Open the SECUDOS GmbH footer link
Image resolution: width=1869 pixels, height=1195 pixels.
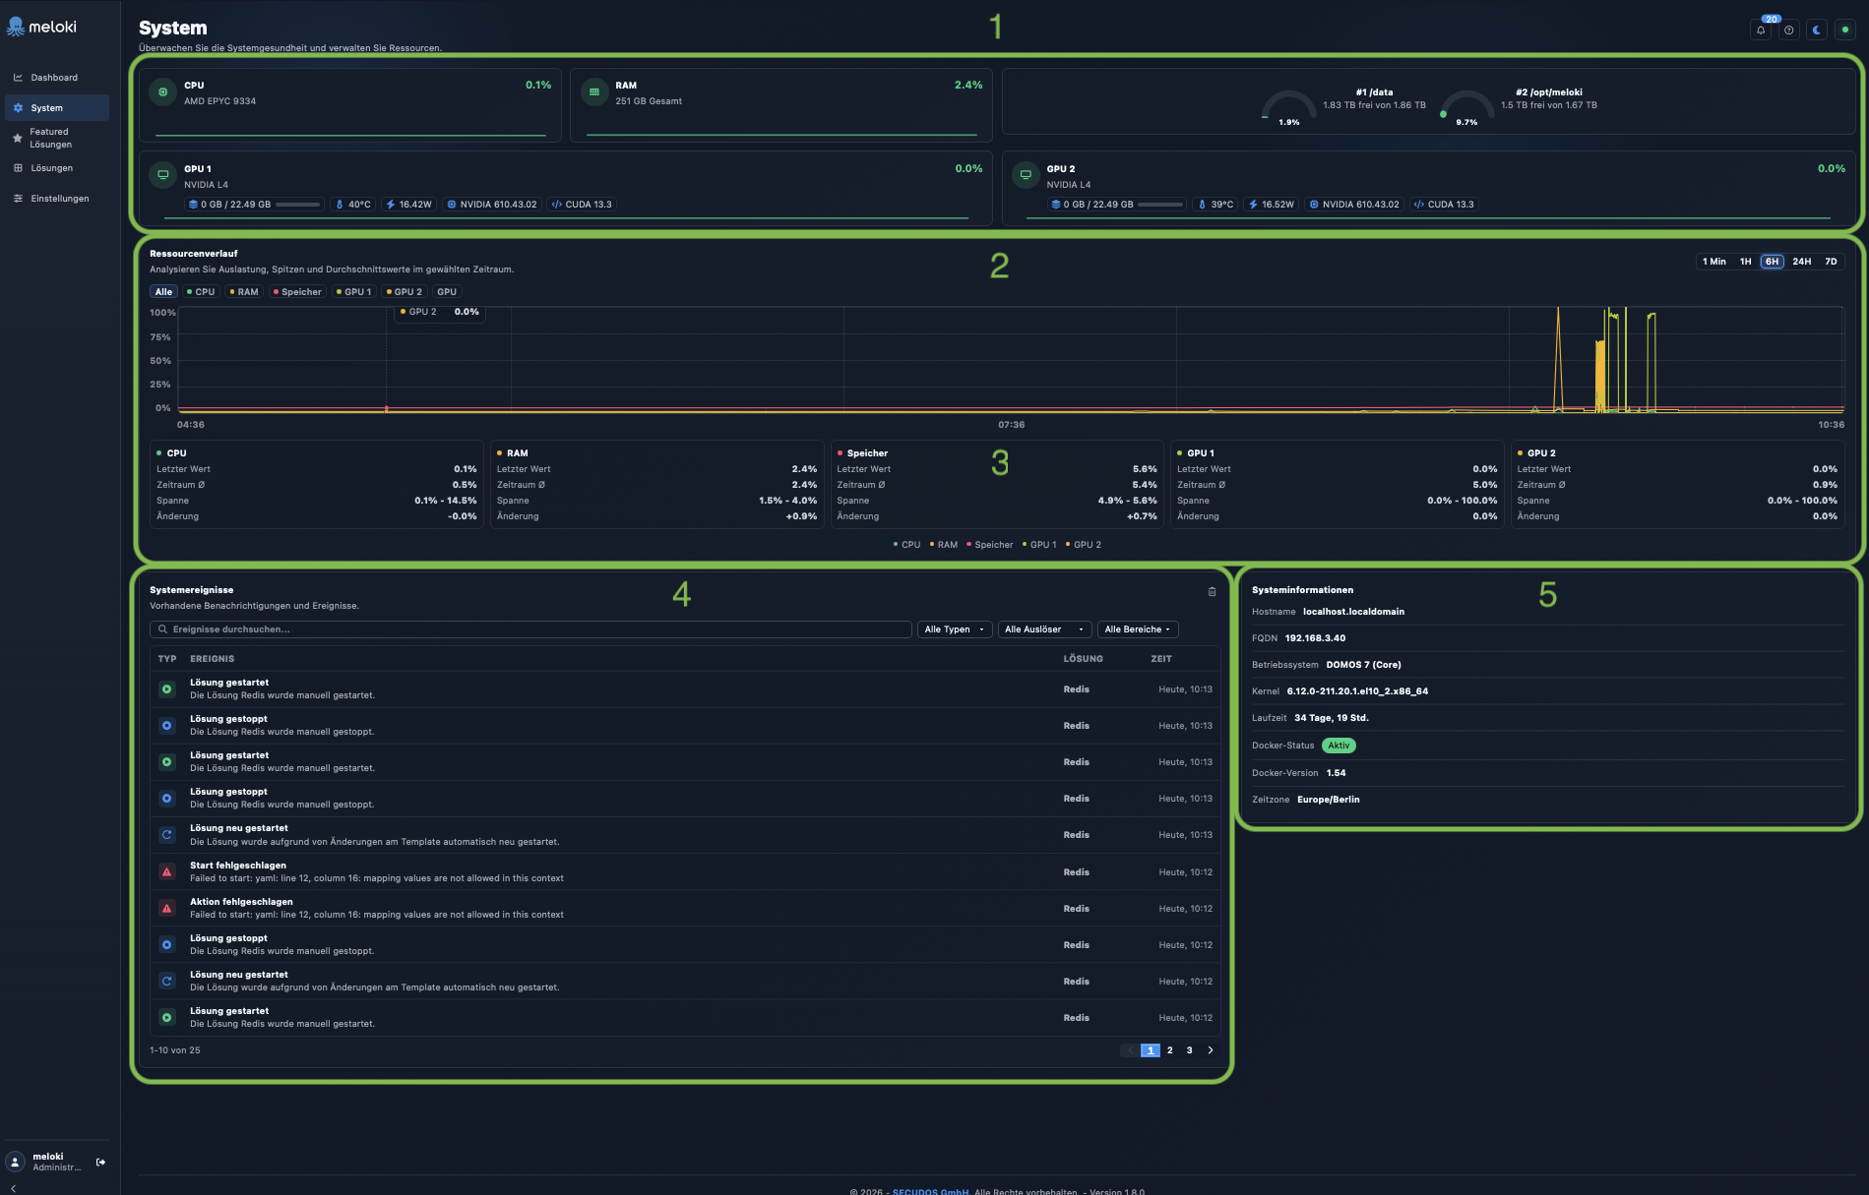[930, 1191]
